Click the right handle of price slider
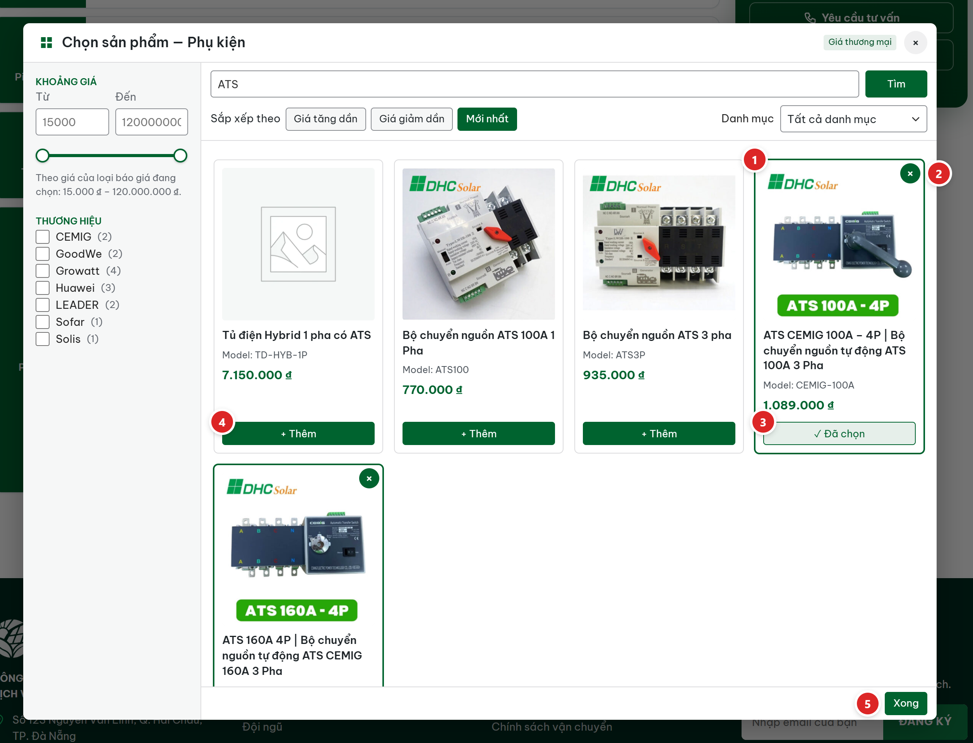Screen dimensions: 973x743 coord(180,156)
